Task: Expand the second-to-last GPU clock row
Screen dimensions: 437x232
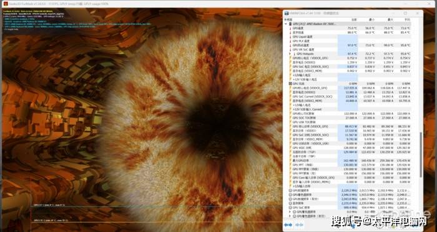Action: coord(290,212)
